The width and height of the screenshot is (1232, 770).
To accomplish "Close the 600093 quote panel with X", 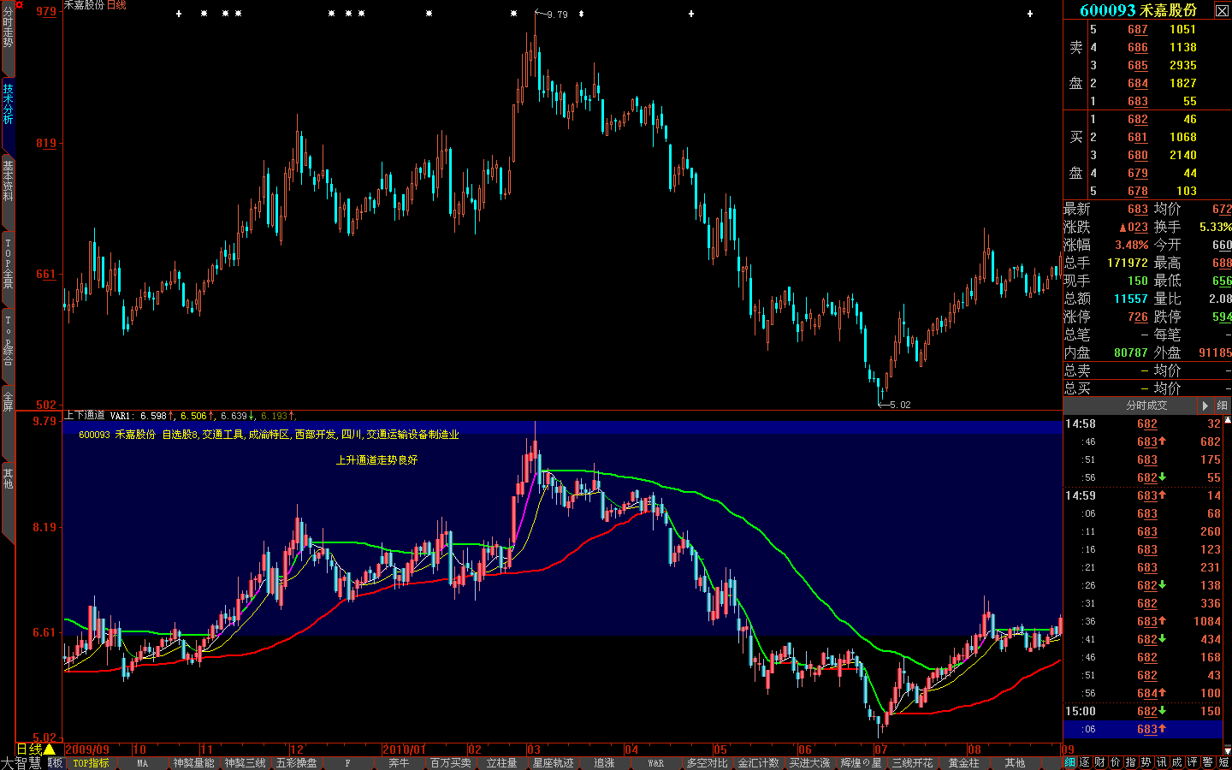I will [1222, 9].
